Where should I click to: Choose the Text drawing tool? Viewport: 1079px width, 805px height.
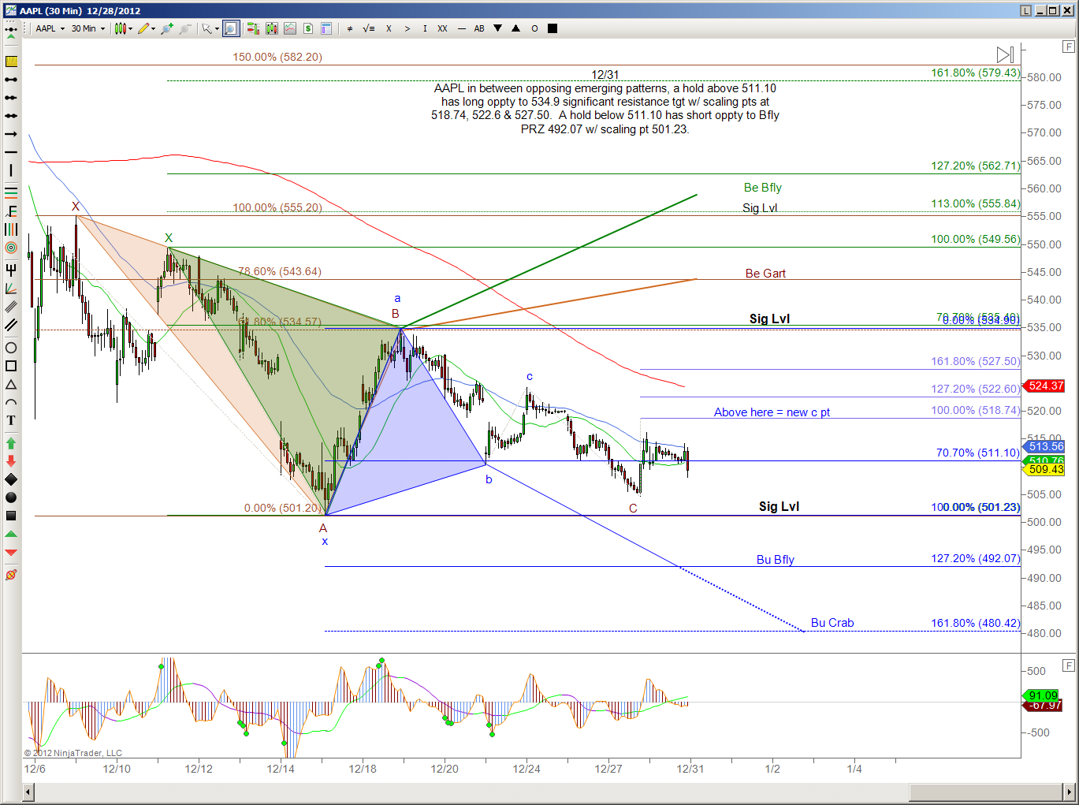click(11, 420)
